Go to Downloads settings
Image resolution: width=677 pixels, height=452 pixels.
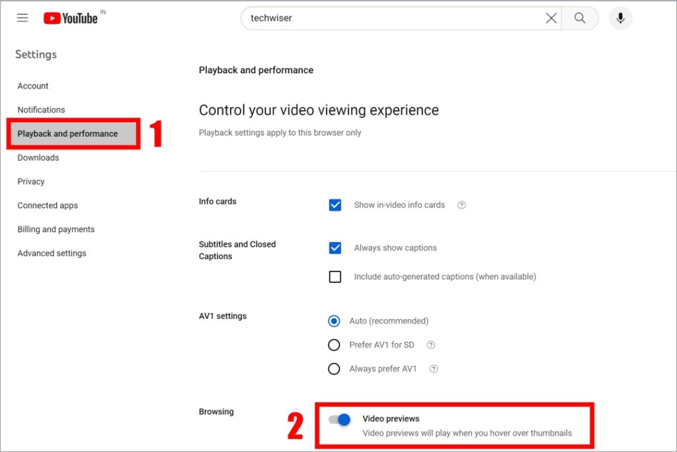38,157
